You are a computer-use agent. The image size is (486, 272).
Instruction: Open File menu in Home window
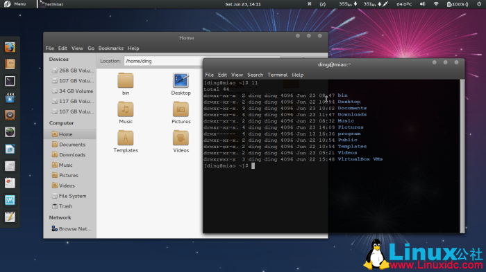click(49, 48)
